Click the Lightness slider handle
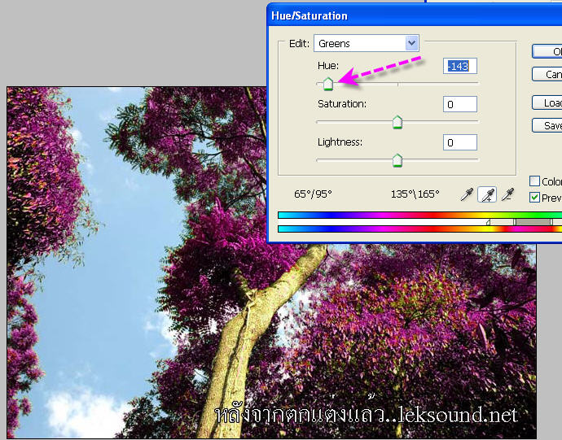The image size is (562, 440). click(x=397, y=160)
